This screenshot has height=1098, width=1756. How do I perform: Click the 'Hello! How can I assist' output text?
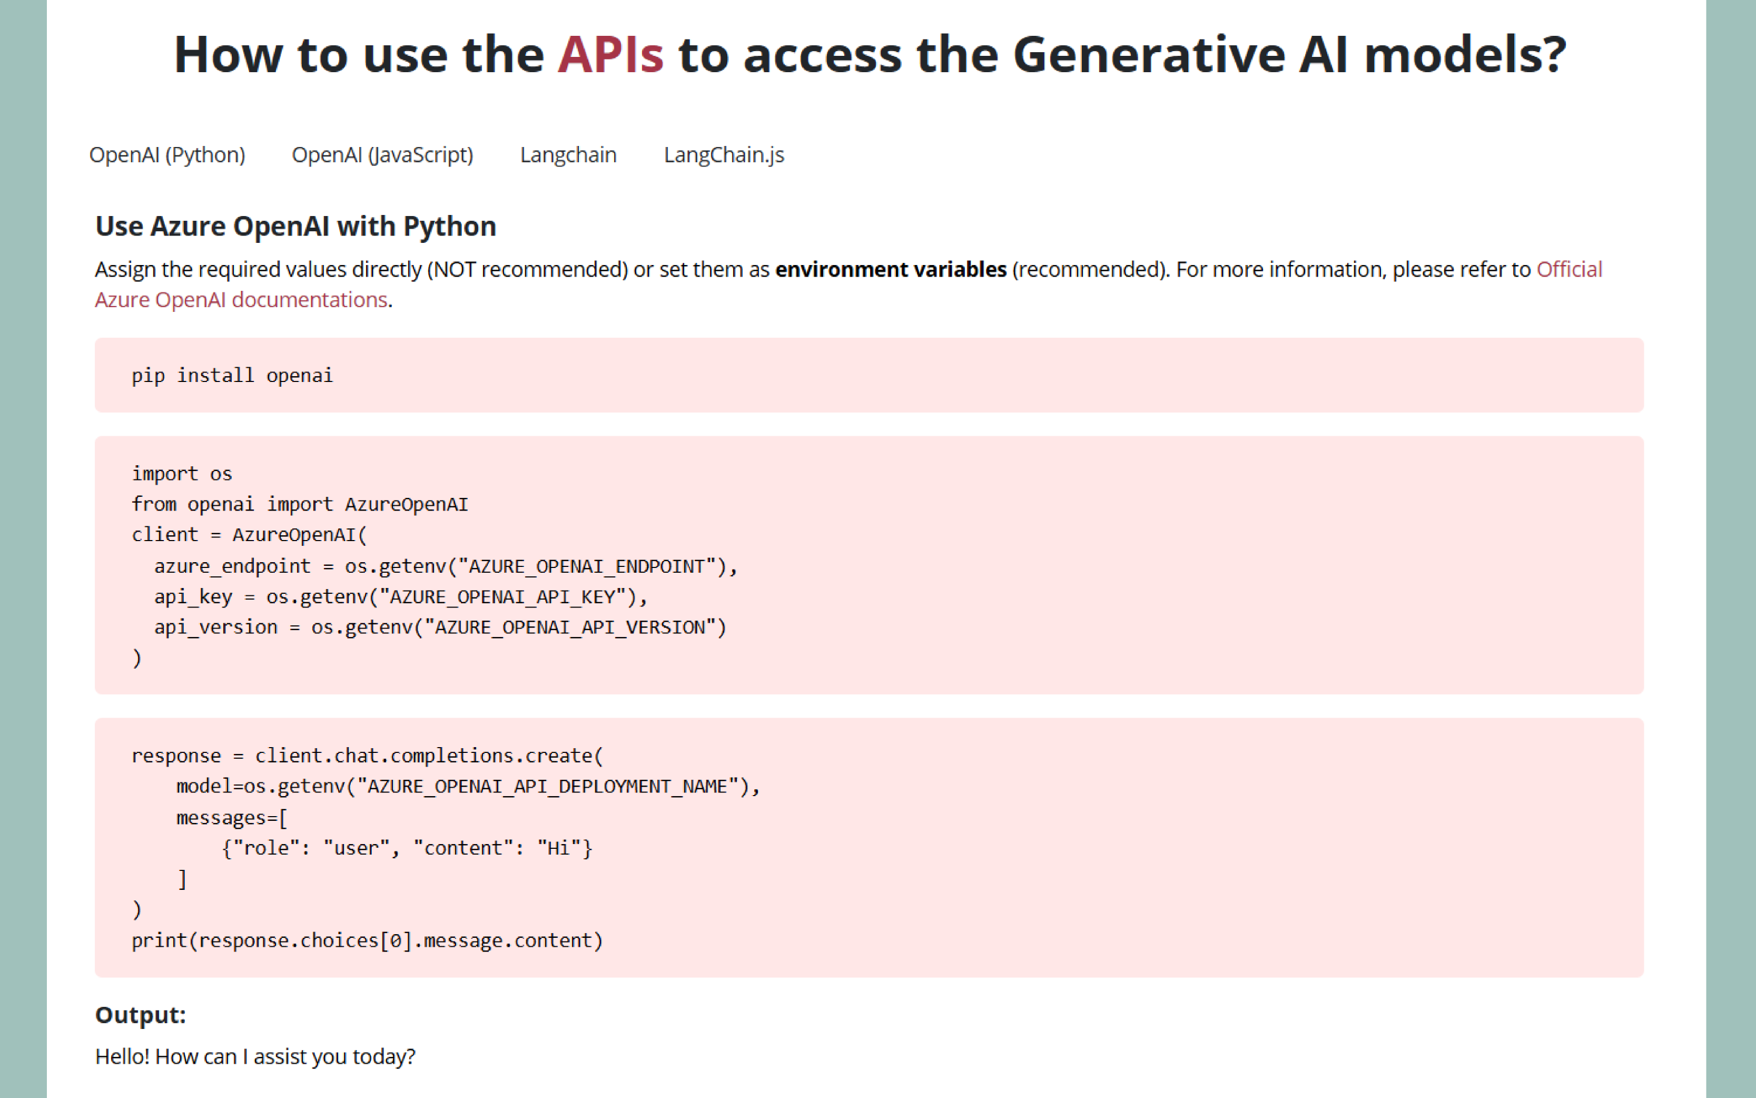pos(255,1056)
